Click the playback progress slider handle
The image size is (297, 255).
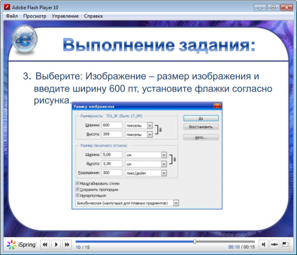click(195, 242)
